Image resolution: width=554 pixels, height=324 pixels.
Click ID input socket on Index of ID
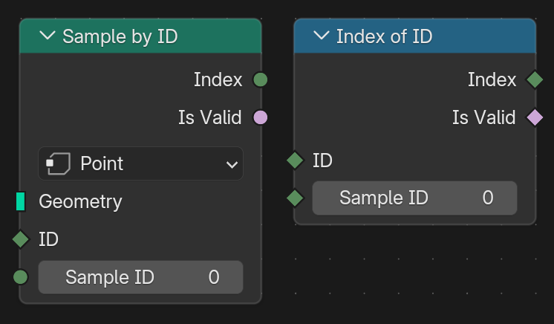(295, 161)
